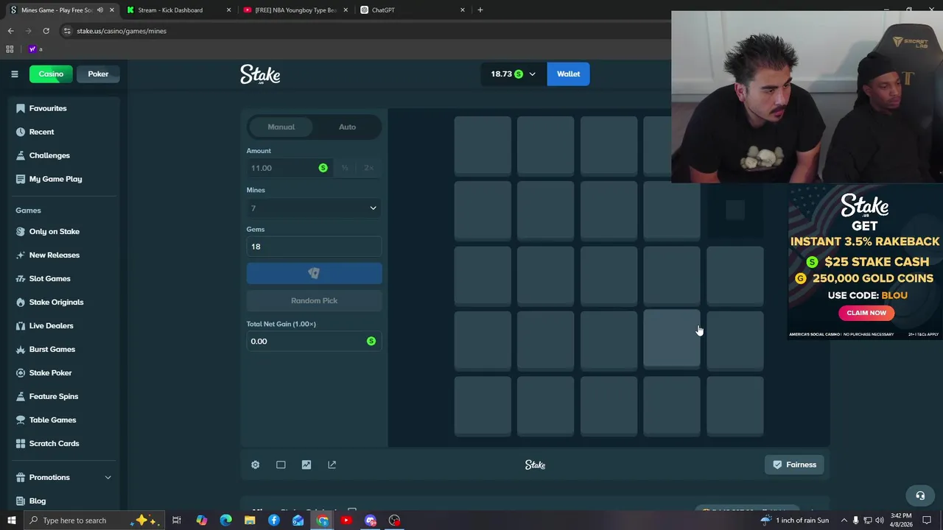Screen dimensions: 943x530
Task: Open Stake Poker in sidebar
Action: (65, 372)
